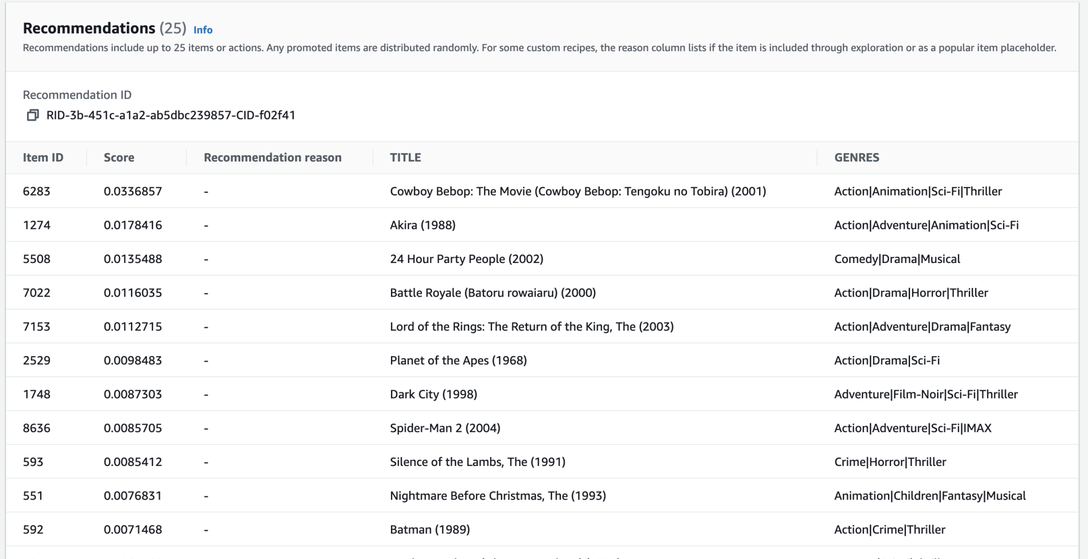This screenshot has height=559, width=1088.
Task: Click the Planet of the Apes (1968) title
Action: [x=458, y=360]
